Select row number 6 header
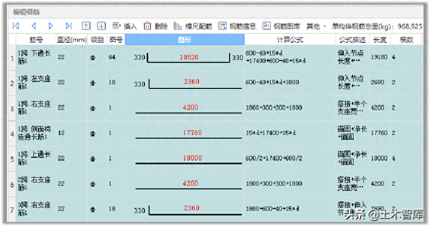 12,185
